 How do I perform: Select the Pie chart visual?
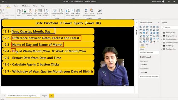pos(151,33)
